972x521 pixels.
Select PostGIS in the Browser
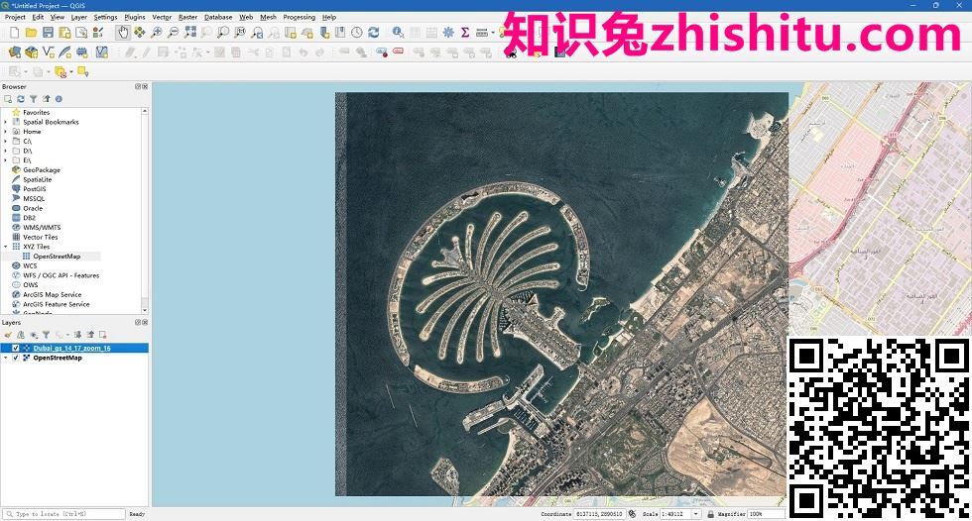point(34,189)
